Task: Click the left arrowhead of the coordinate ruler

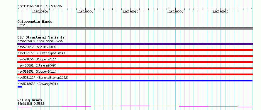Action: [18, 9]
